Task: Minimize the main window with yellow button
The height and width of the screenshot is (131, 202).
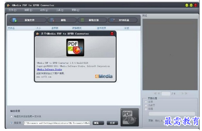Action: point(187,5)
